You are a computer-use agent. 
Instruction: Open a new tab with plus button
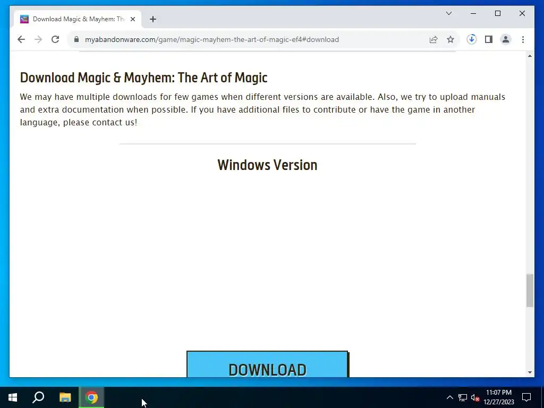(153, 19)
